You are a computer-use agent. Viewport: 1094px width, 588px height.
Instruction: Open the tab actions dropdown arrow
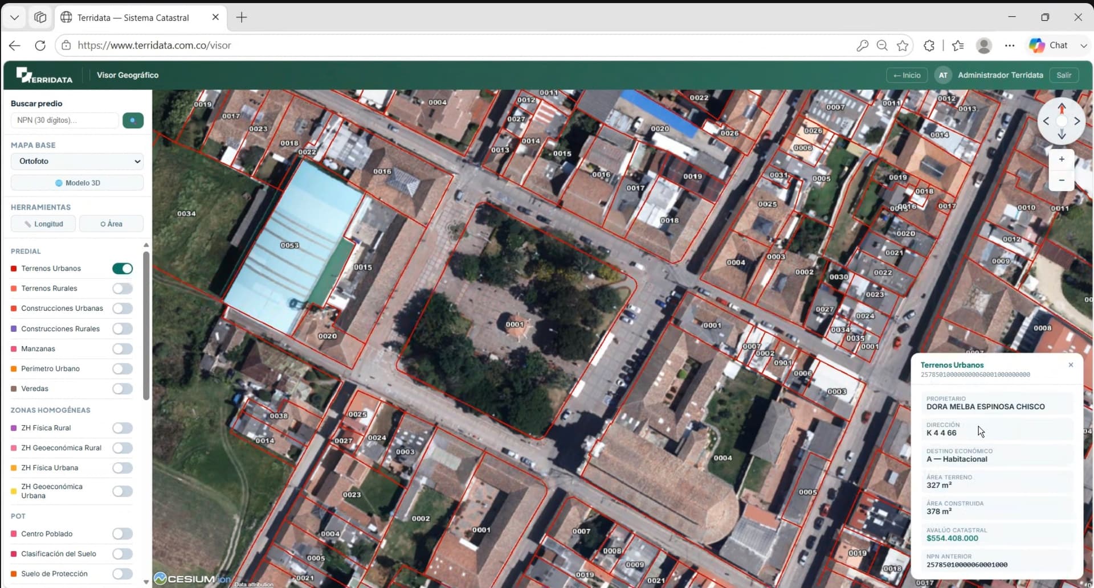tap(15, 18)
